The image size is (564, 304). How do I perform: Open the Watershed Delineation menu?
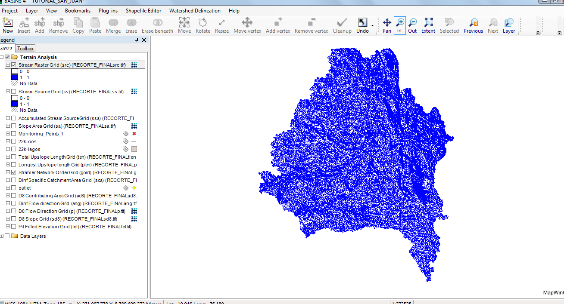pos(195,11)
